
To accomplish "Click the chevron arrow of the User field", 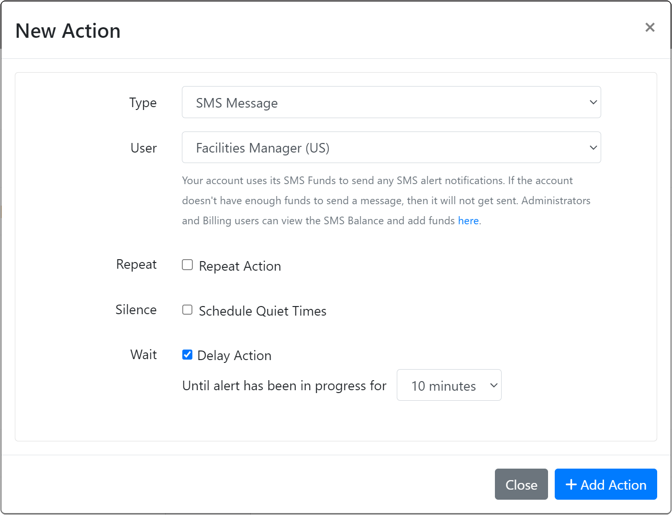I will (593, 148).
